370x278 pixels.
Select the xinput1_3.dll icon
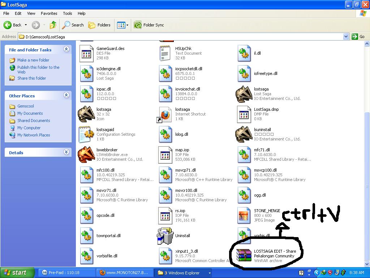point(165,256)
